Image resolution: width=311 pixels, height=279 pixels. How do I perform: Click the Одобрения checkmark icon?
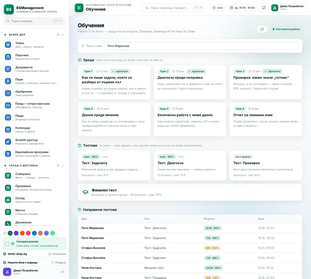pyautogui.click(x=8, y=93)
